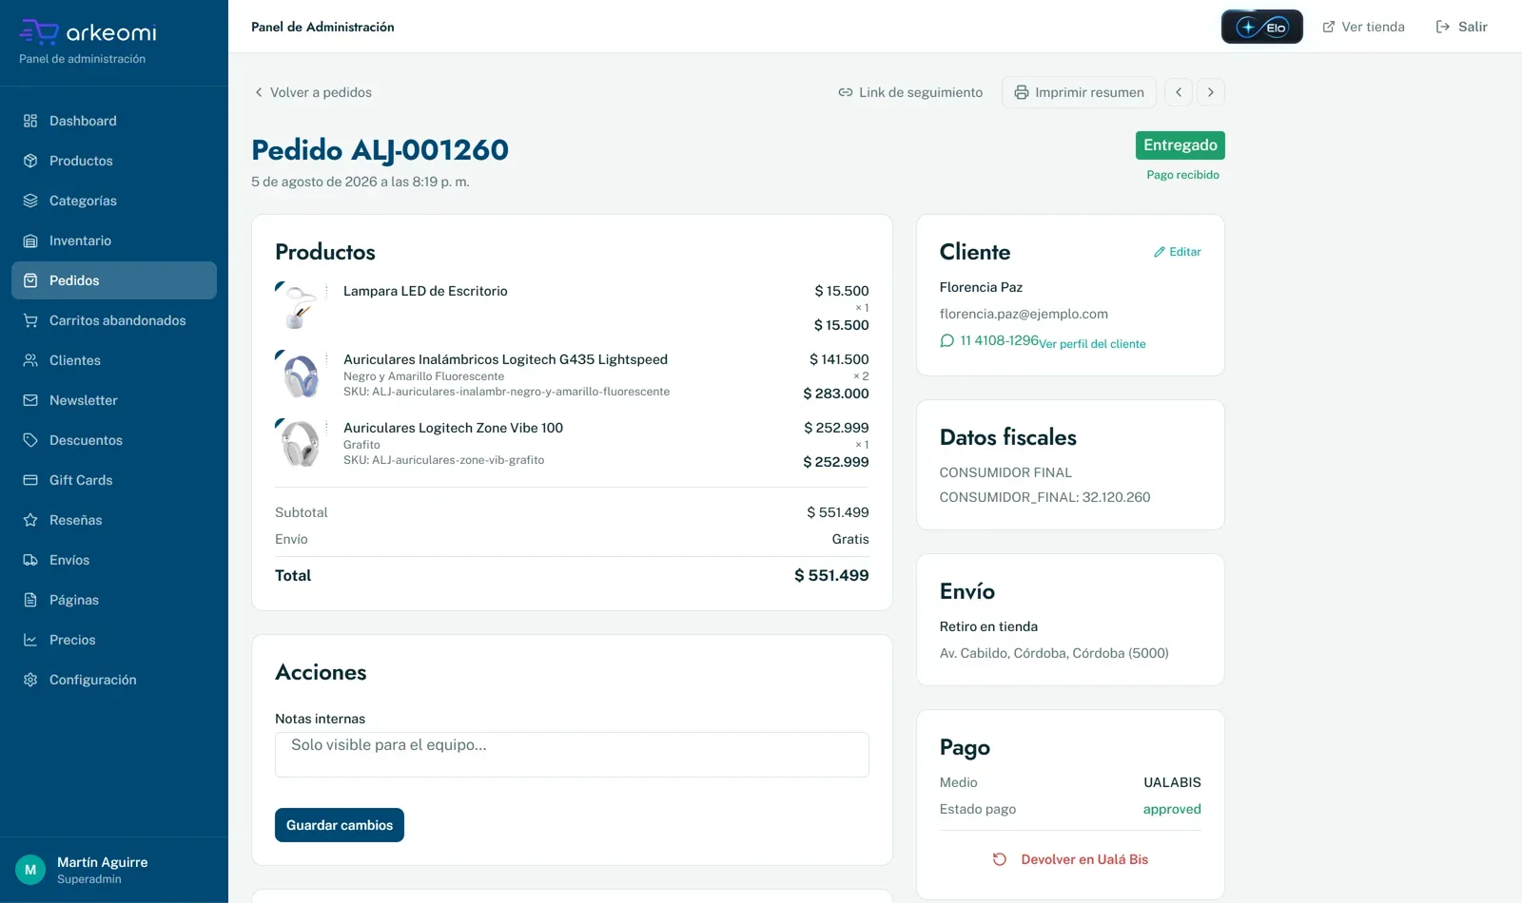Click the Descuentos tag icon
This screenshot has width=1522, height=903.
pos(30,440)
